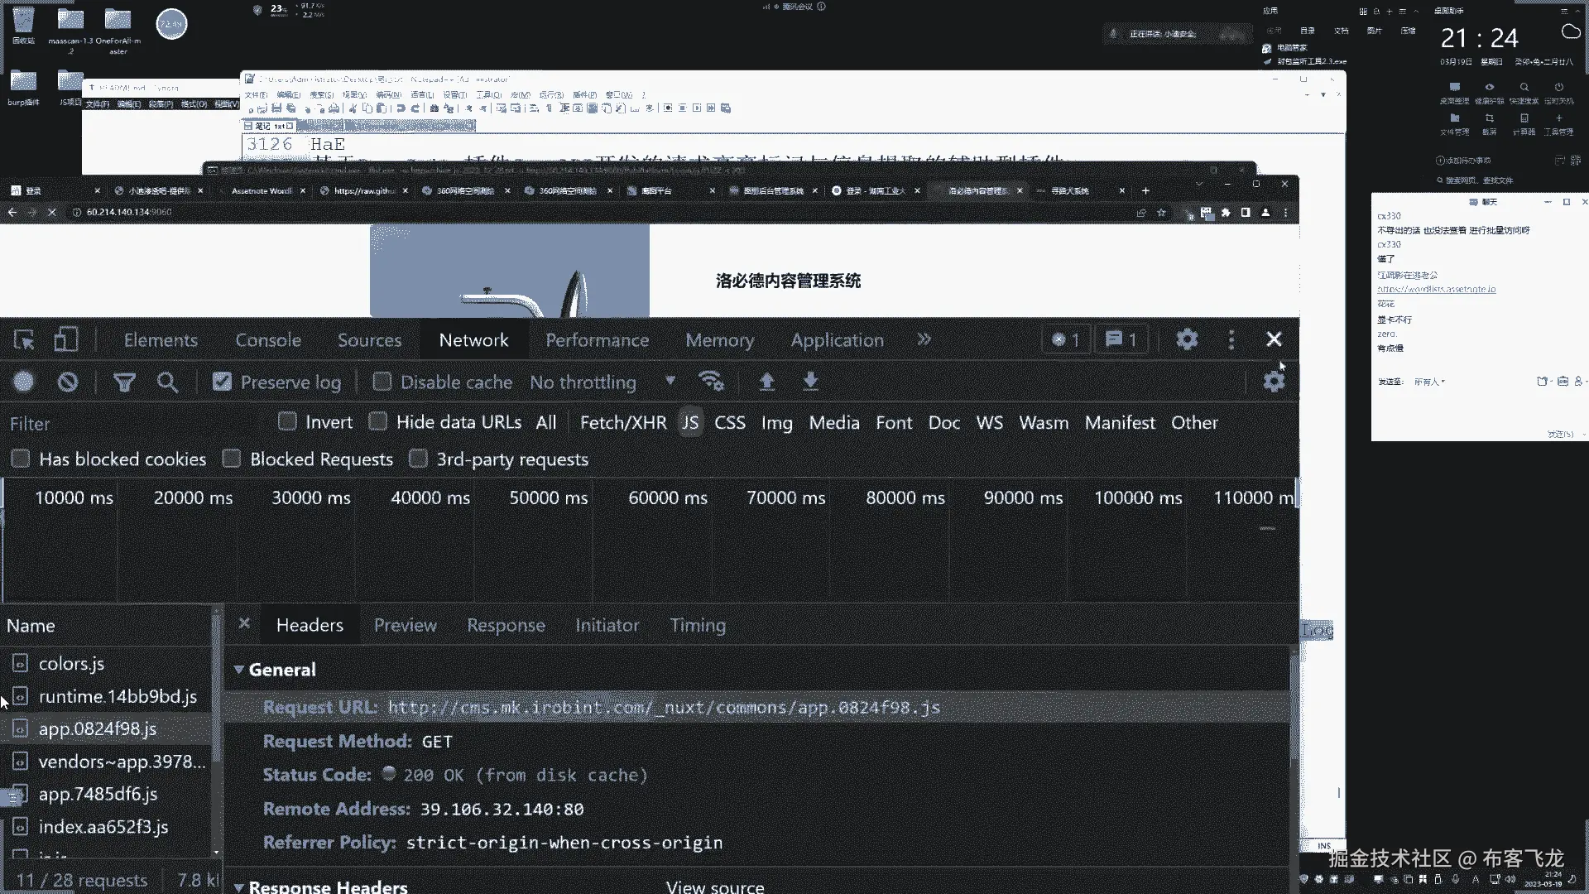The height and width of the screenshot is (894, 1589).
Task: Clear the network log
Action: click(x=68, y=382)
